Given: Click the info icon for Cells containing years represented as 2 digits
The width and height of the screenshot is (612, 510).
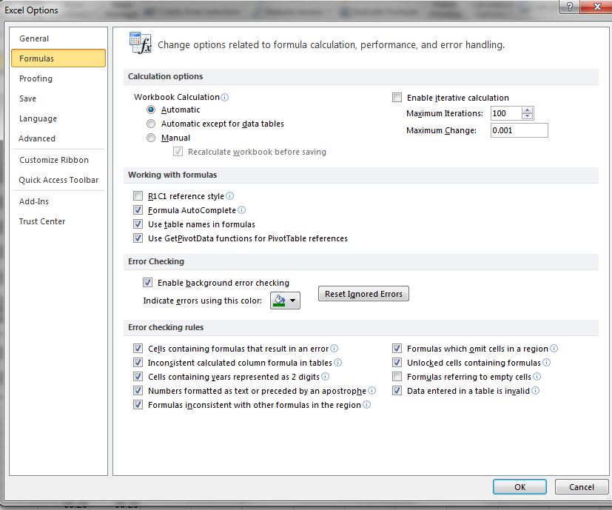Looking at the screenshot, I should [x=325, y=376].
